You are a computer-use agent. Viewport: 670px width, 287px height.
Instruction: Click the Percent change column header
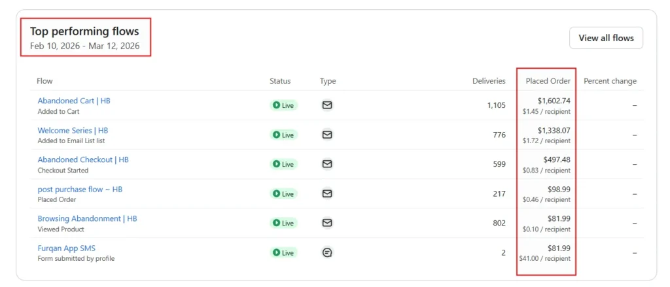coord(610,81)
